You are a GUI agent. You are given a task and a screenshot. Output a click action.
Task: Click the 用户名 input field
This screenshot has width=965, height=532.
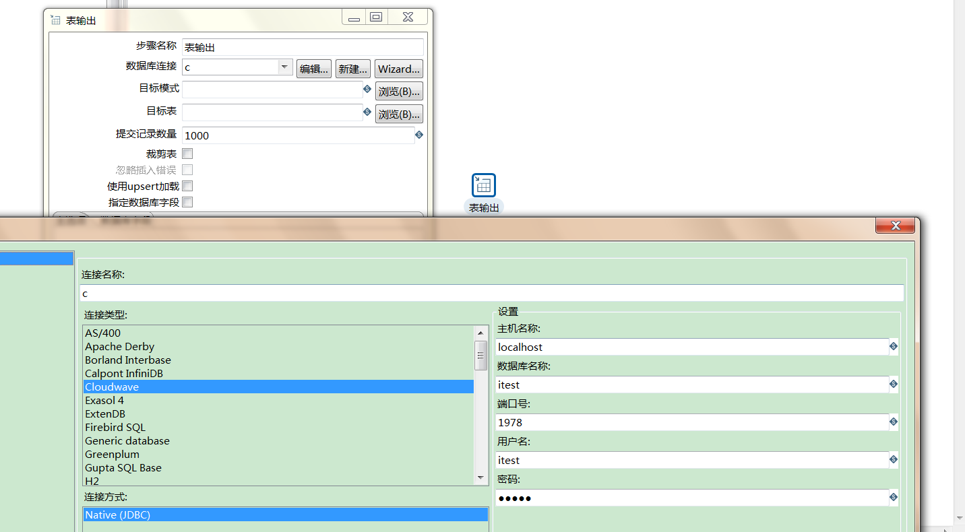[x=692, y=460]
